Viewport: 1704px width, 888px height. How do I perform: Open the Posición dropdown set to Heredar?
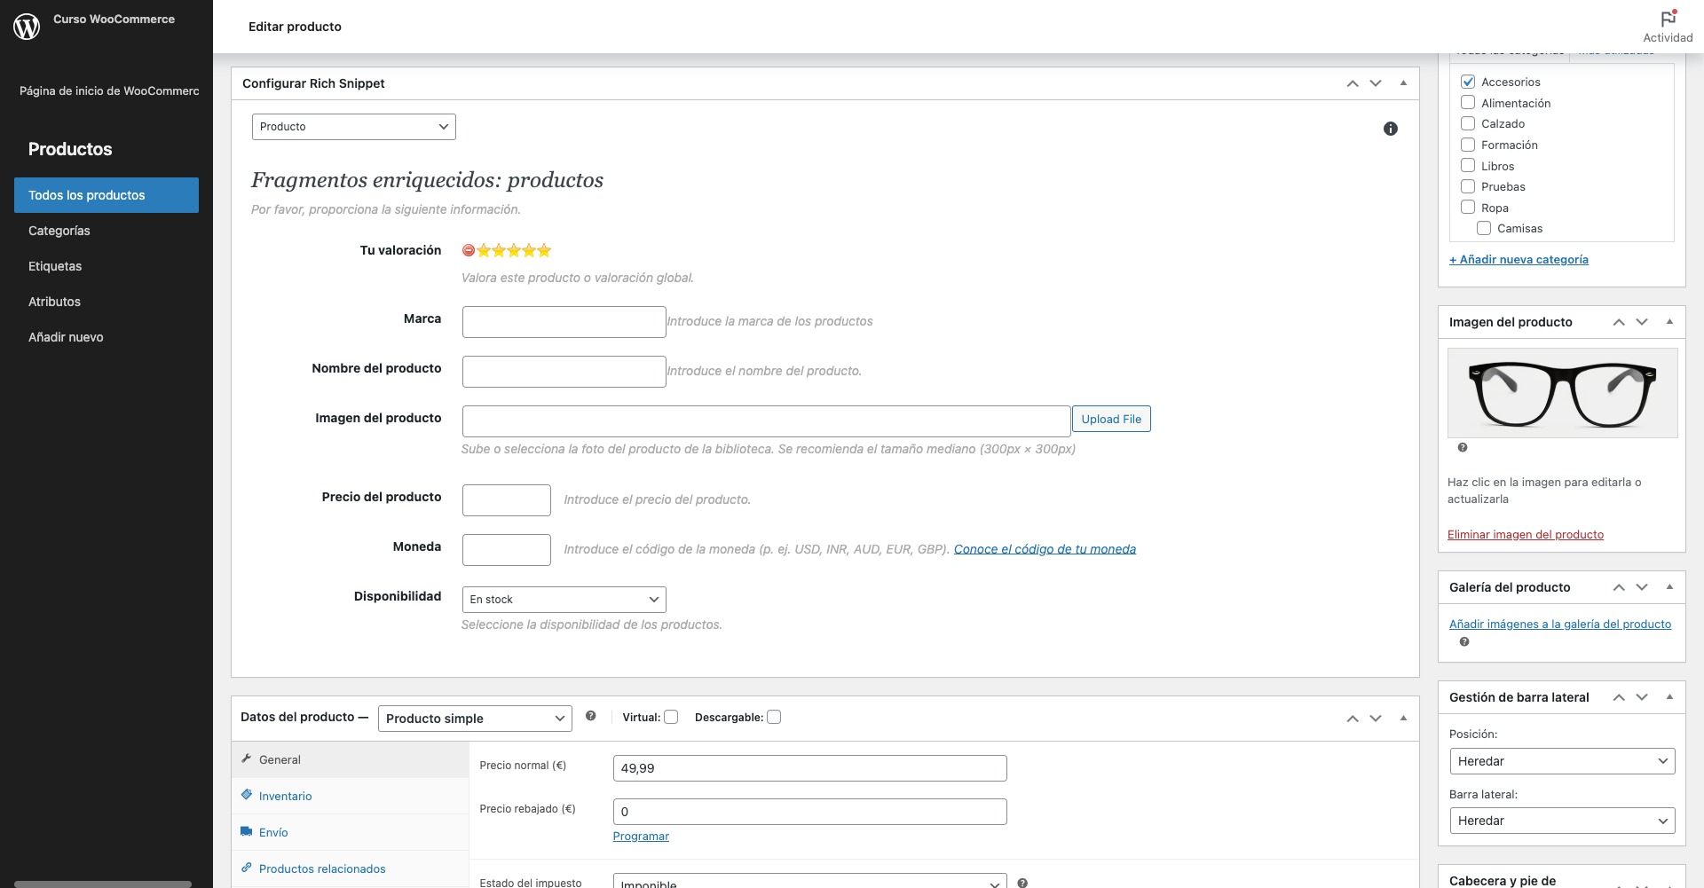coord(1561,761)
